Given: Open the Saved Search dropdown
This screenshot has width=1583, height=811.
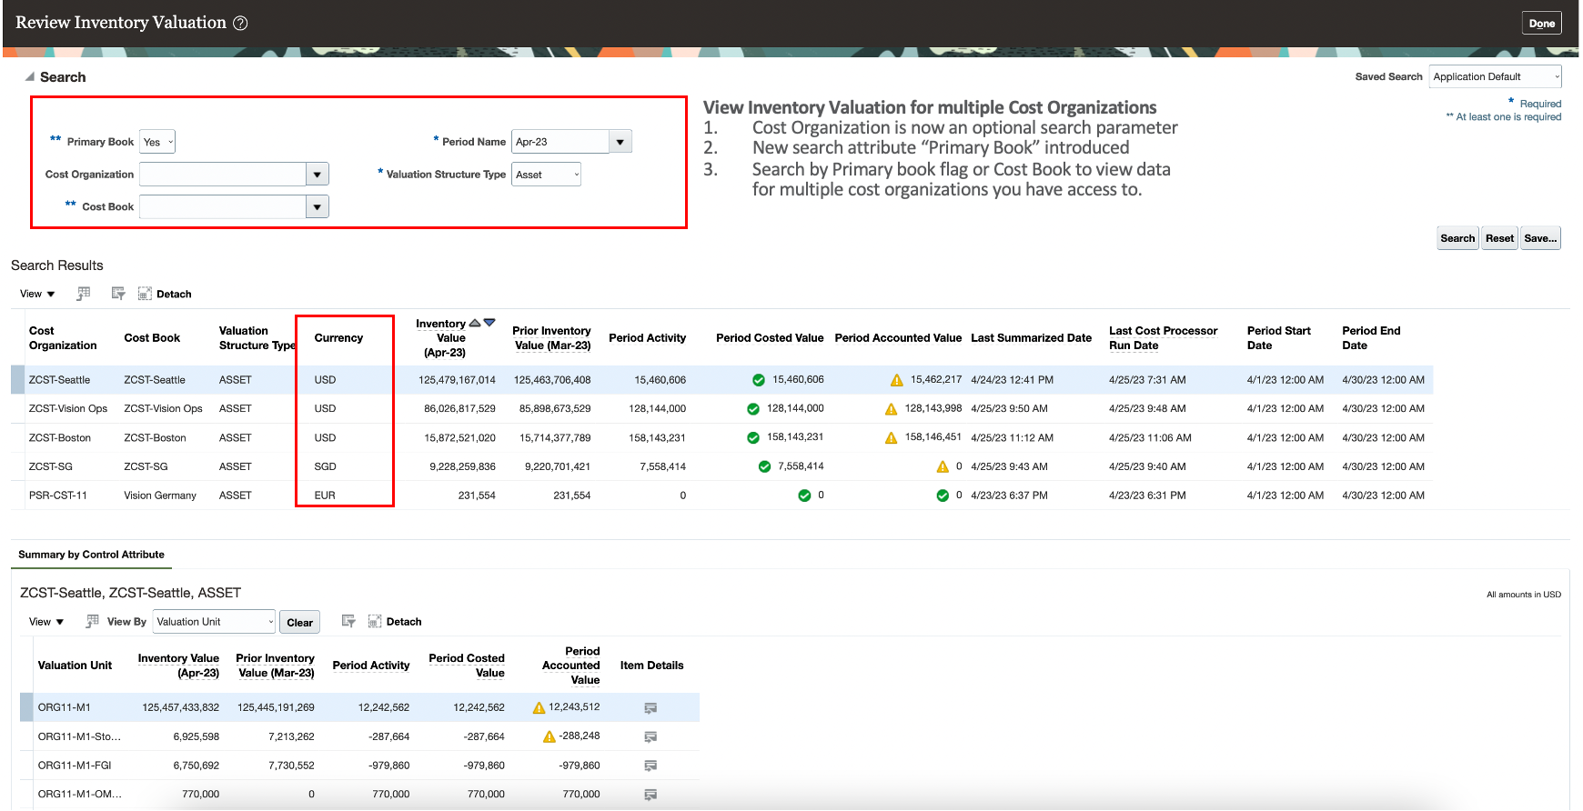Looking at the screenshot, I should [x=1496, y=77].
